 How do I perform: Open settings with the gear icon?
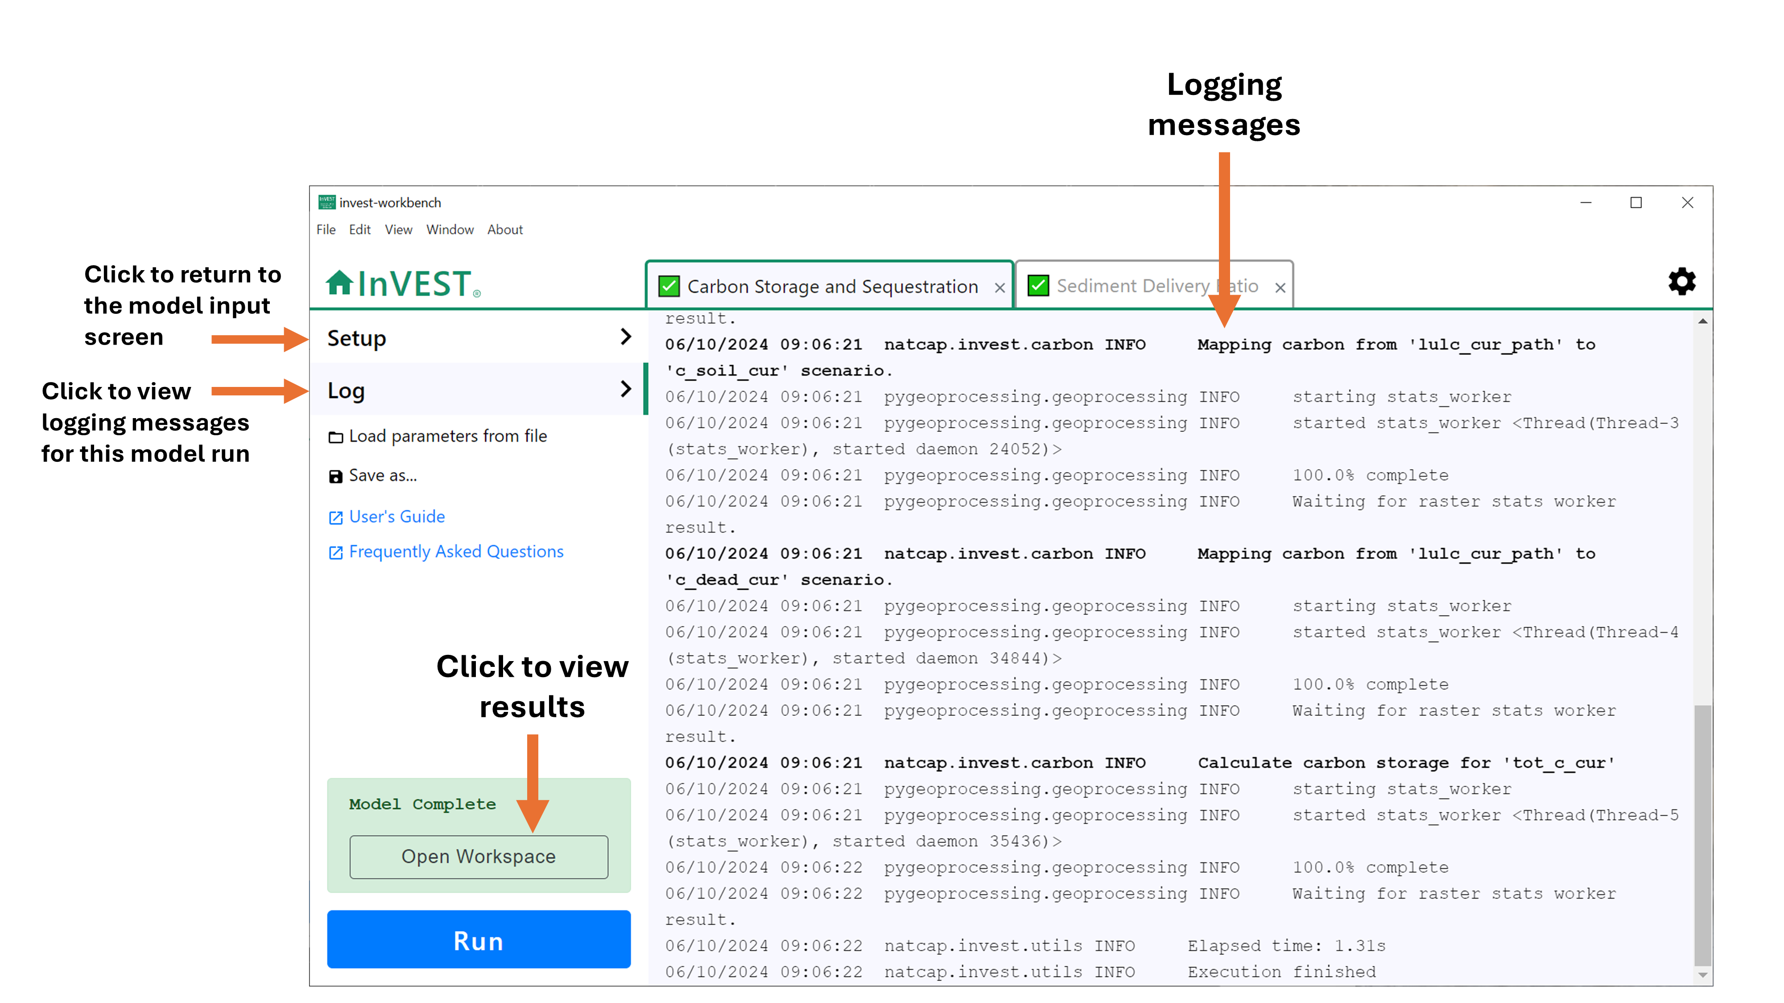1681,282
